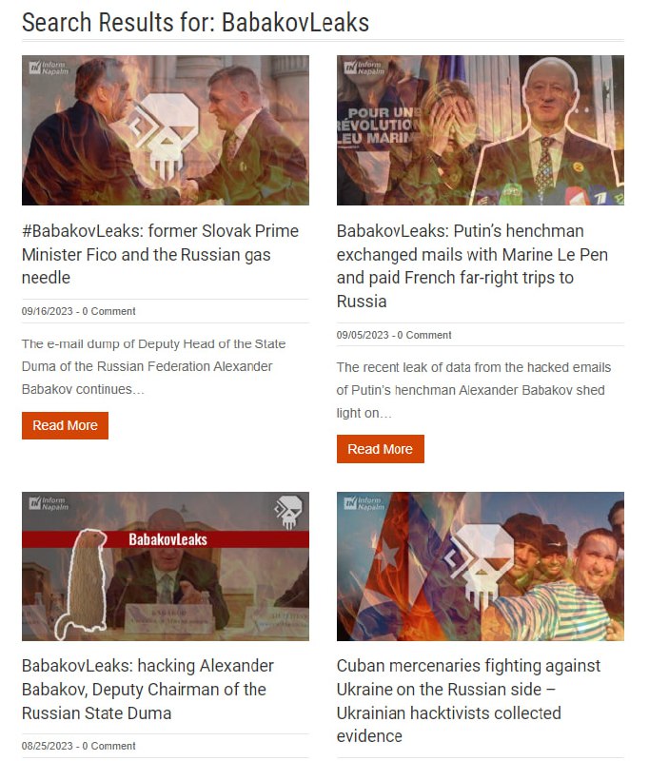Open headline about Putin's henchman and Le Pen
This screenshot has width=649, height=761.
point(472,266)
